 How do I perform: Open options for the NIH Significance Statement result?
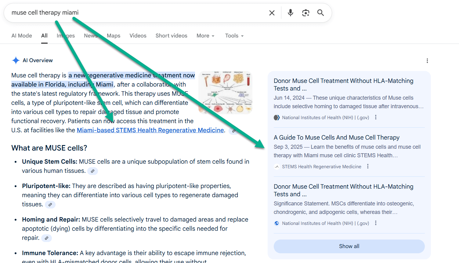pos(376,223)
